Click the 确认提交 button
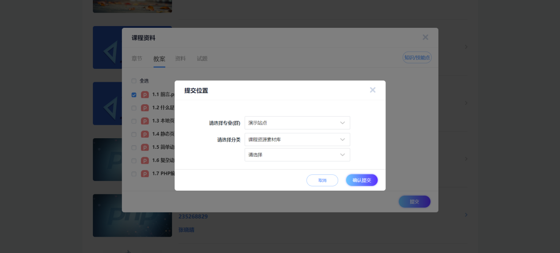Screen dimensions: 560x253 tap(362, 180)
